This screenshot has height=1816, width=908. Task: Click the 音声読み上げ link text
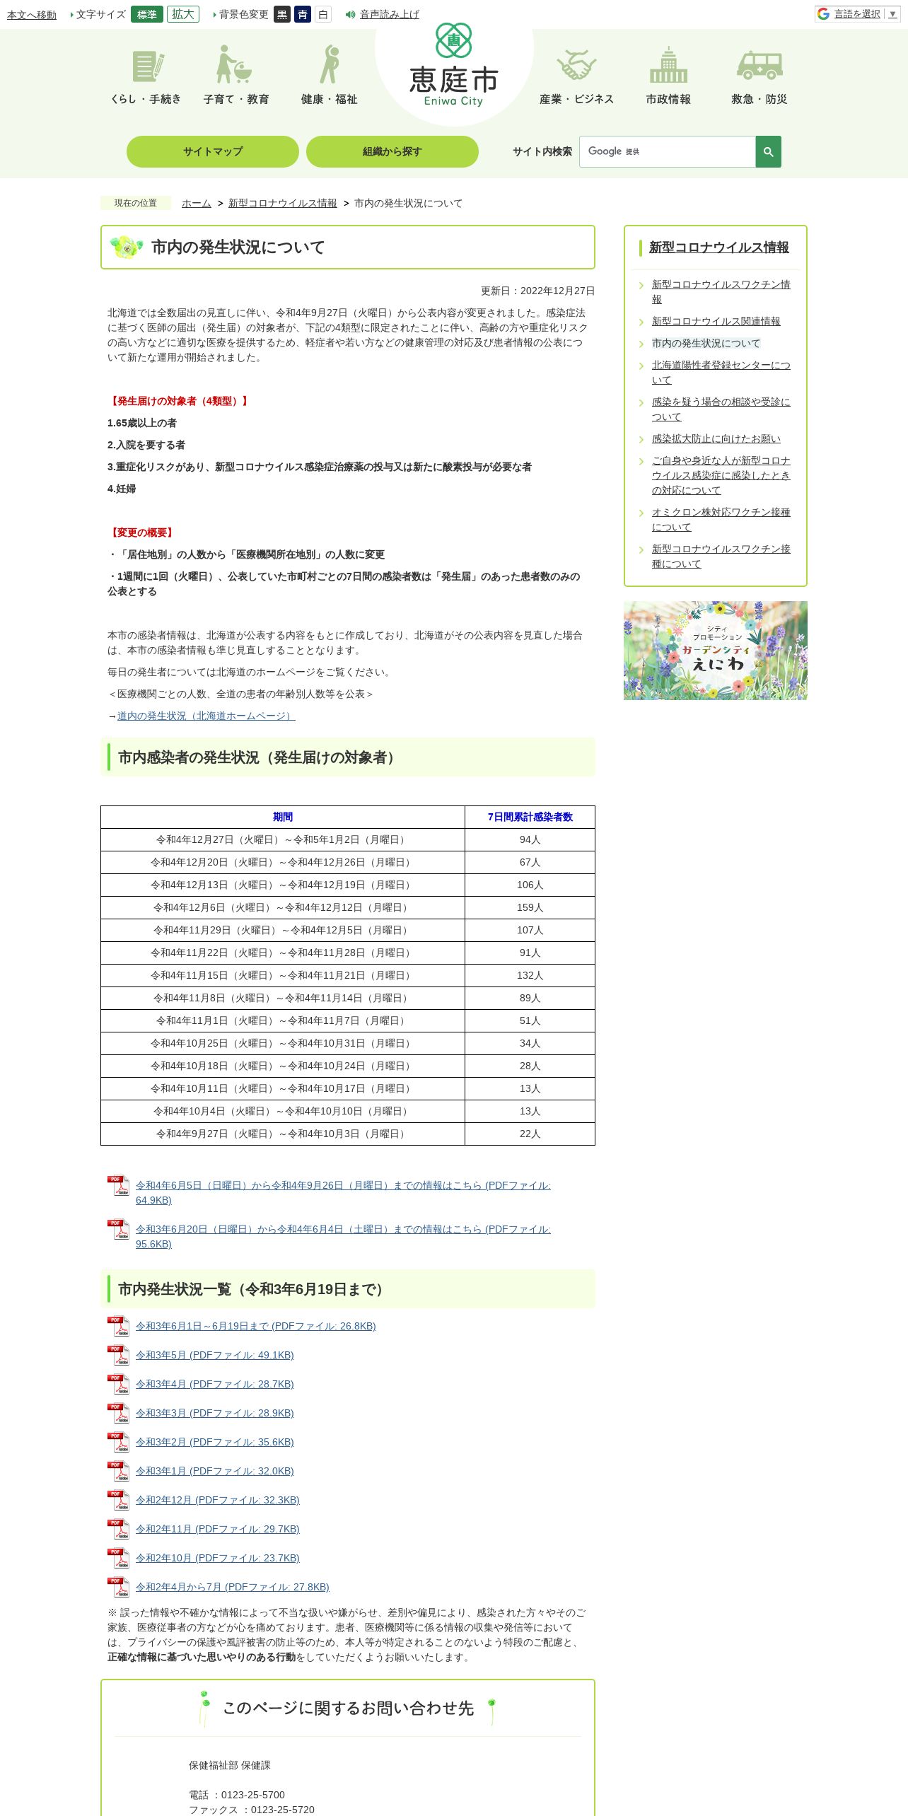click(390, 14)
